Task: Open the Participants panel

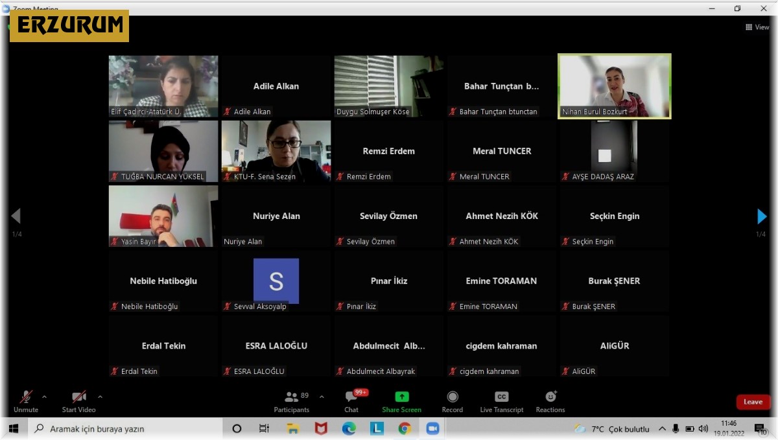Action: coord(291,401)
